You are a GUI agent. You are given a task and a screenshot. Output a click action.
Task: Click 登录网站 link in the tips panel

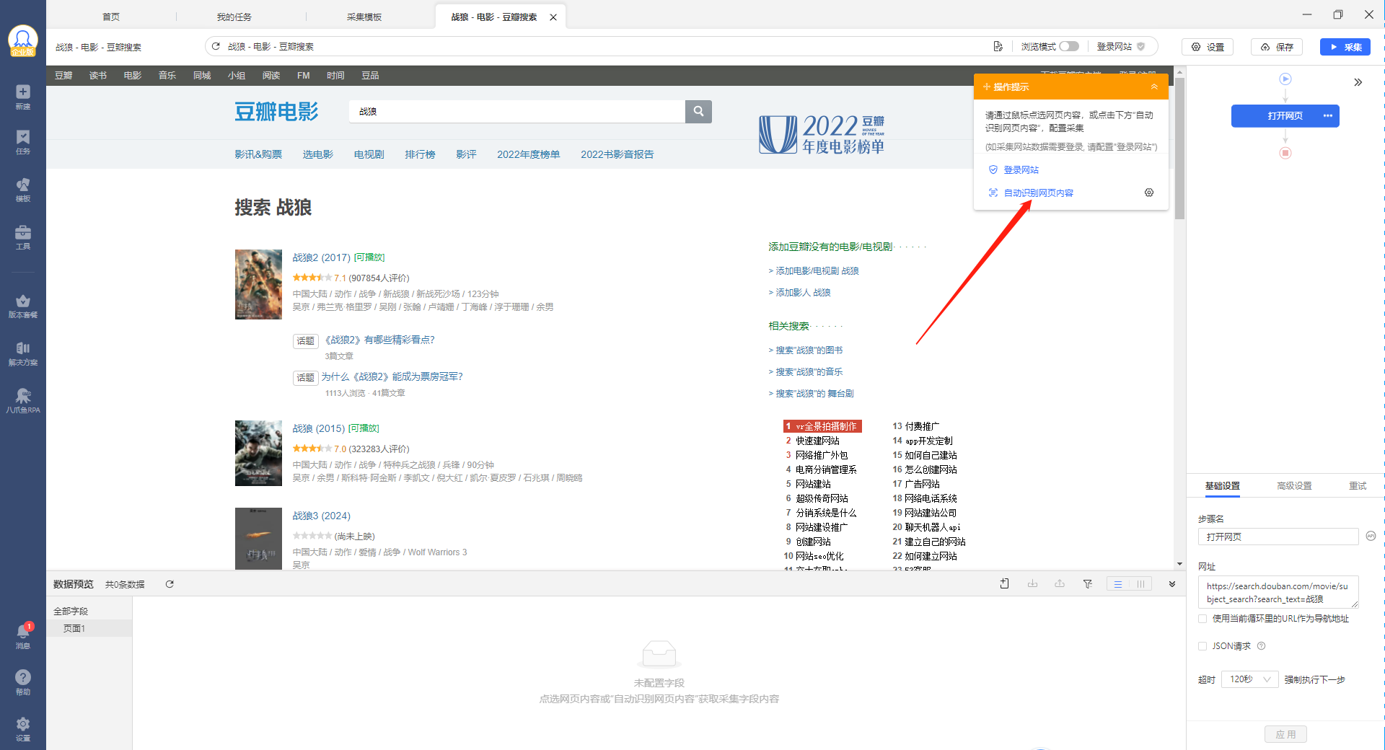(1021, 169)
